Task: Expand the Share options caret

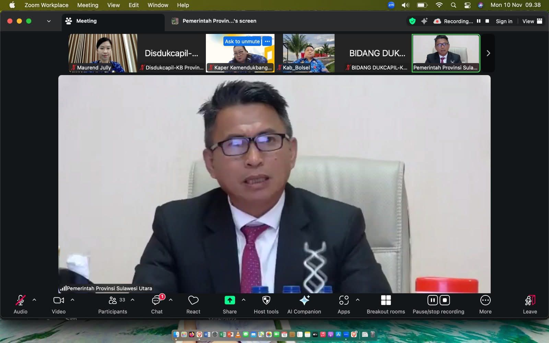Action: pos(244,300)
